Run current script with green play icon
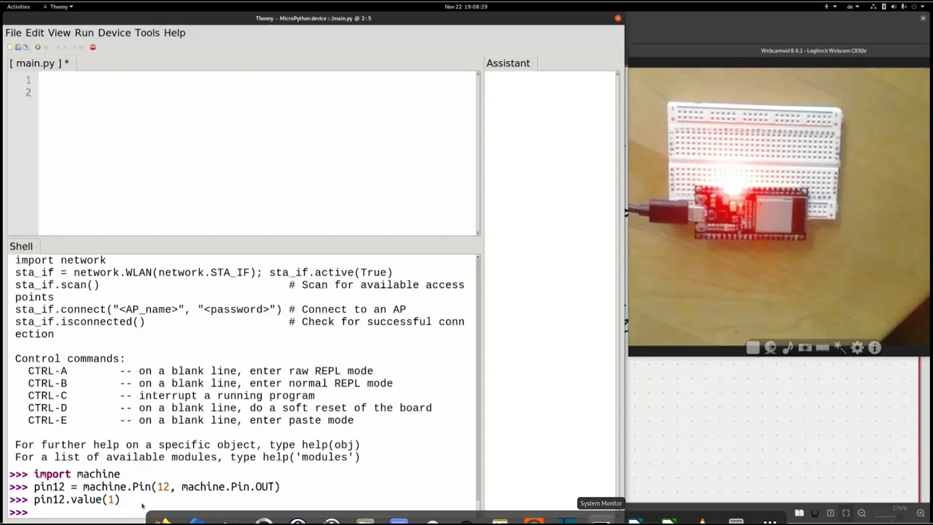The image size is (933, 525). [x=38, y=47]
